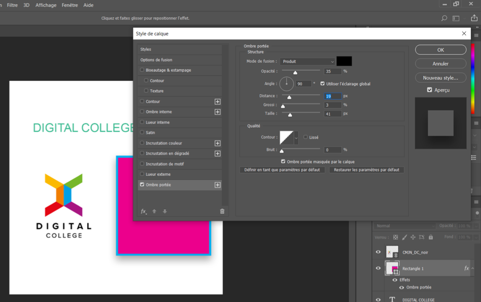Click the black shadow color swatch

pos(344,61)
